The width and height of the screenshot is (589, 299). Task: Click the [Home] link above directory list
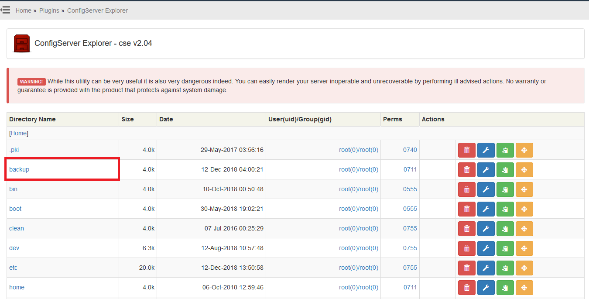pyautogui.click(x=19, y=133)
